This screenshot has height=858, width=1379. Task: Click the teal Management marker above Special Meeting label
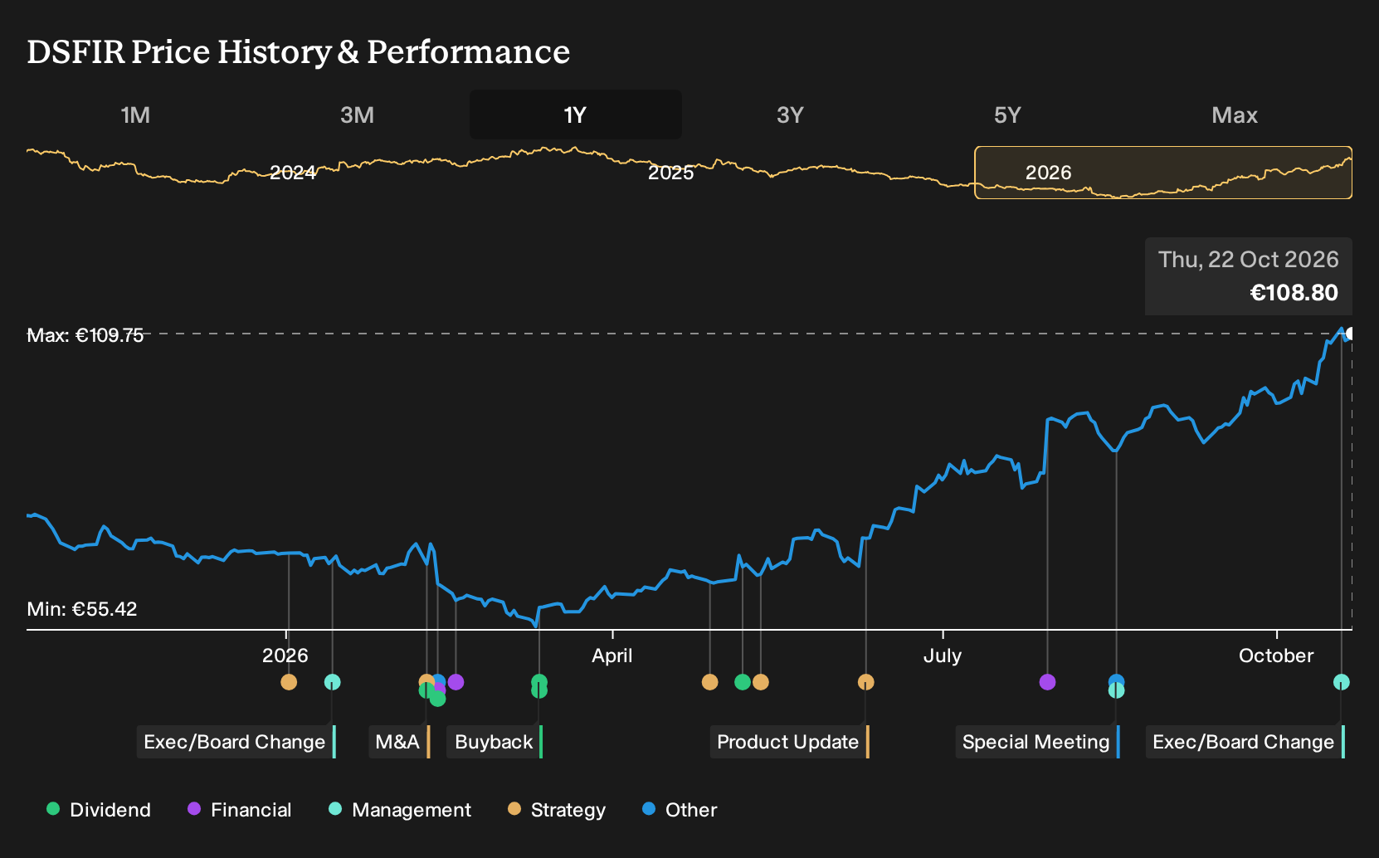(x=1117, y=690)
